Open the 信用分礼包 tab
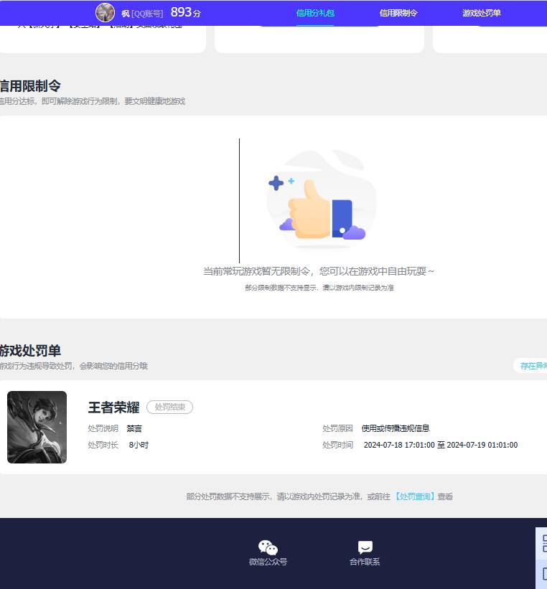This screenshot has height=589, width=547. click(x=315, y=13)
